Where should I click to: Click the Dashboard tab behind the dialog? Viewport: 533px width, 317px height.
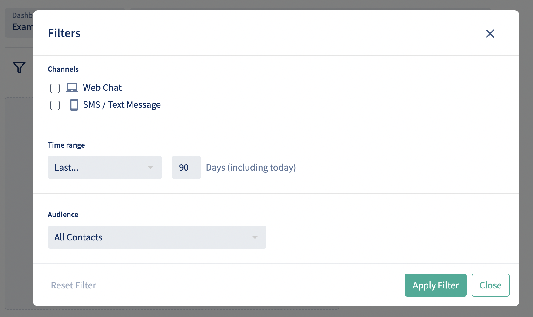pyautogui.click(x=19, y=23)
